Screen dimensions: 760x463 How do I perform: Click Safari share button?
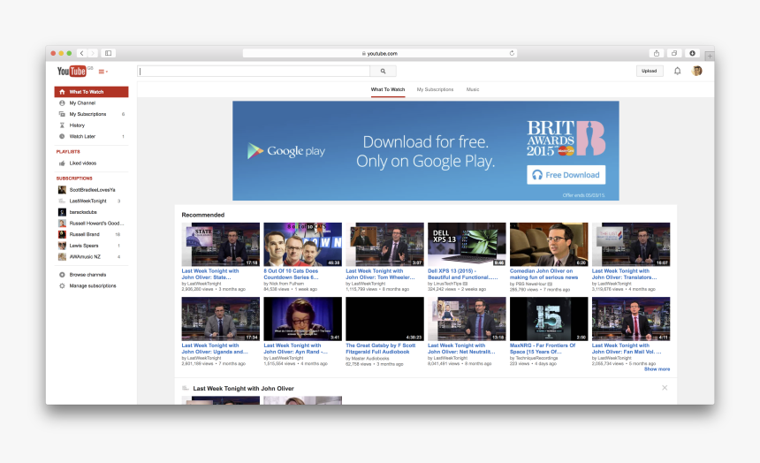point(657,53)
